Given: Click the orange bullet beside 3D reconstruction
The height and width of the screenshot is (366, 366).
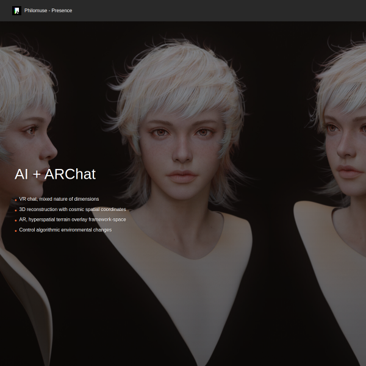Looking at the screenshot, I should (x=16, y=210).
